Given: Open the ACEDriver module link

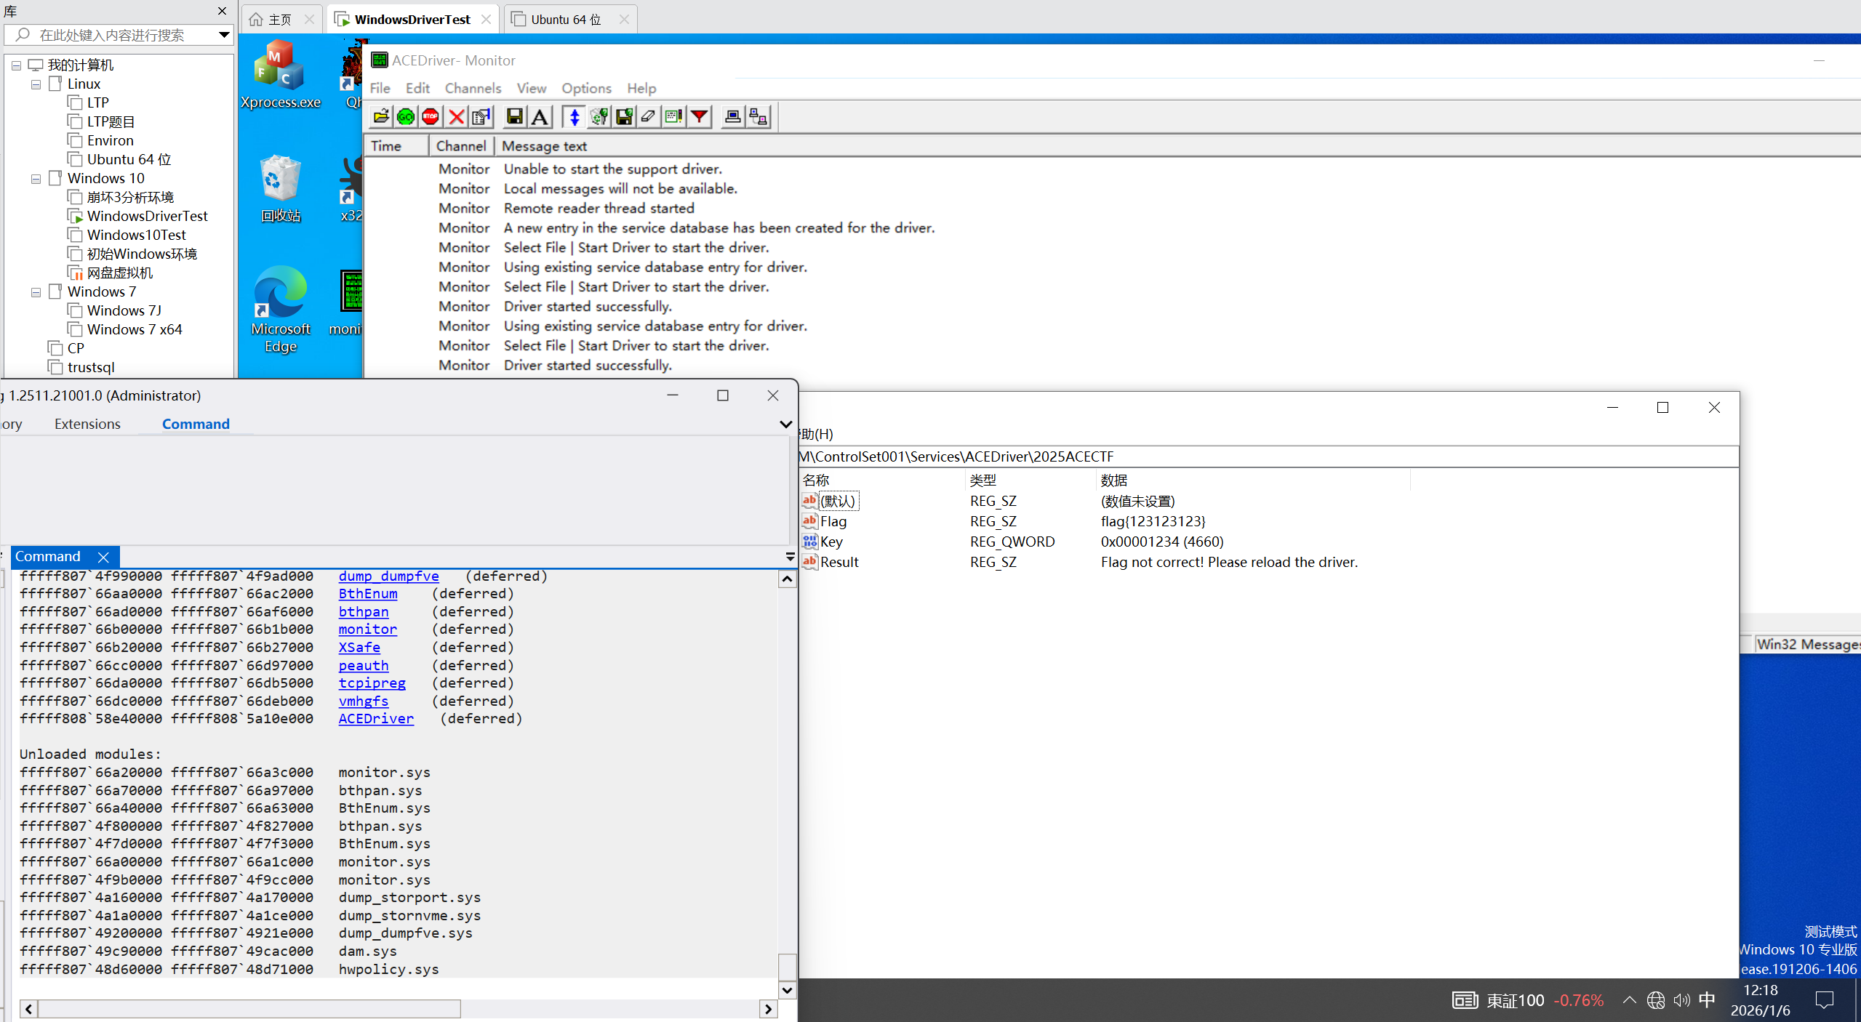Looking at the screenshot, I should 376,719.
